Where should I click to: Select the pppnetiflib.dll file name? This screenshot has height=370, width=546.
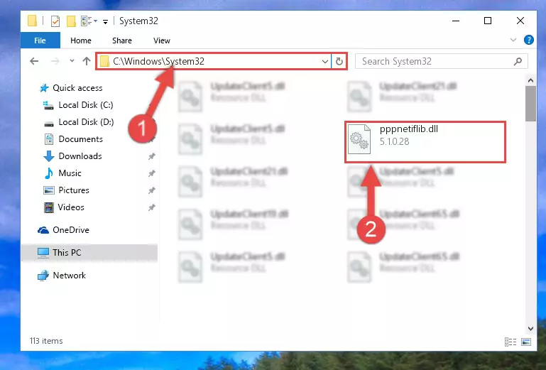[x=409, y=129]
